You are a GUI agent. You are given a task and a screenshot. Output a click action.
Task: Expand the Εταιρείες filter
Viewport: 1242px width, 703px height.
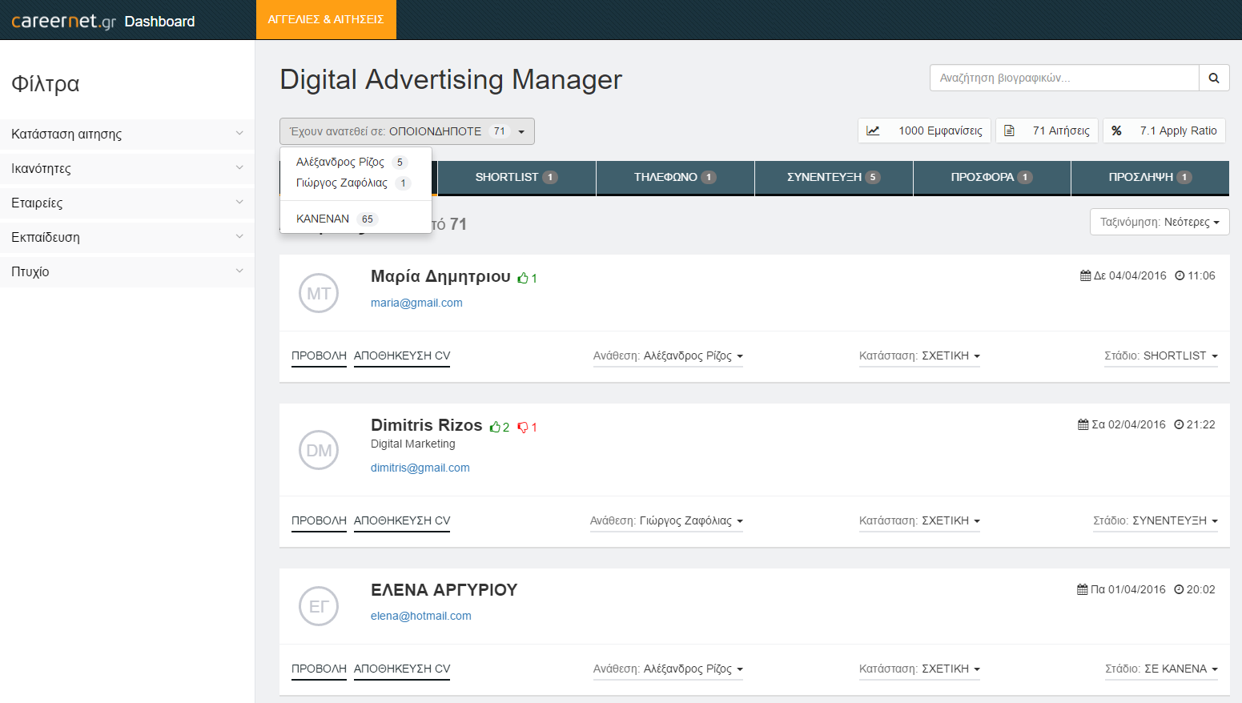click(127, 203)
